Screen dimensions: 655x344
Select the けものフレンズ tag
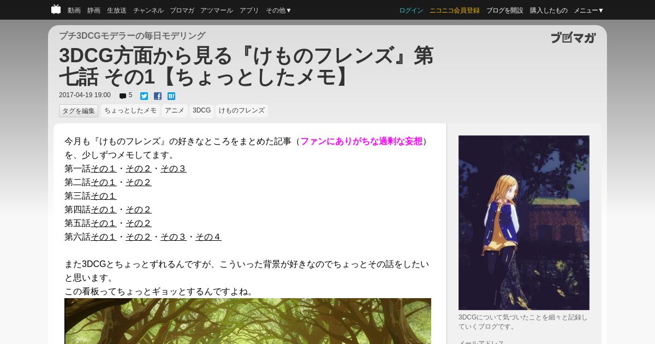[242, 111]
